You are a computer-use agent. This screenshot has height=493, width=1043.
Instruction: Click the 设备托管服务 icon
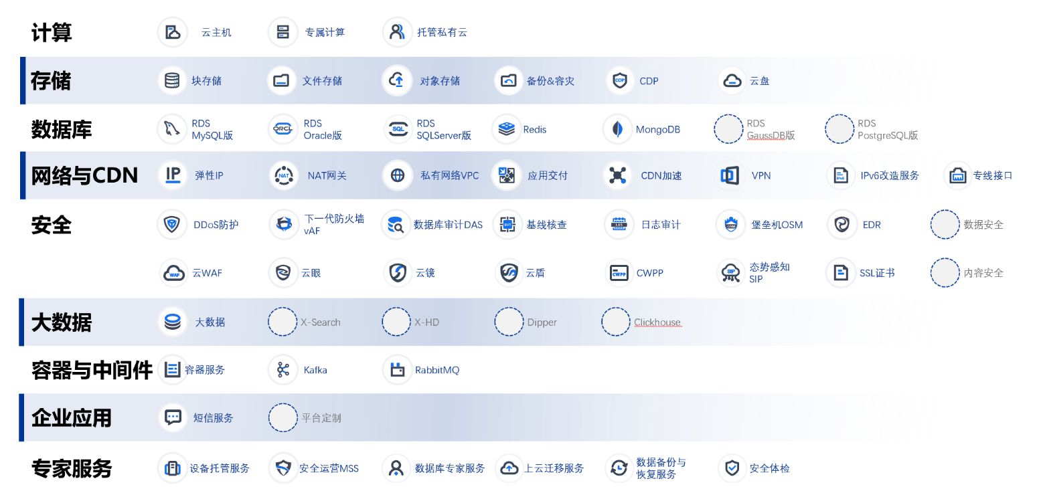click(173, 468)
